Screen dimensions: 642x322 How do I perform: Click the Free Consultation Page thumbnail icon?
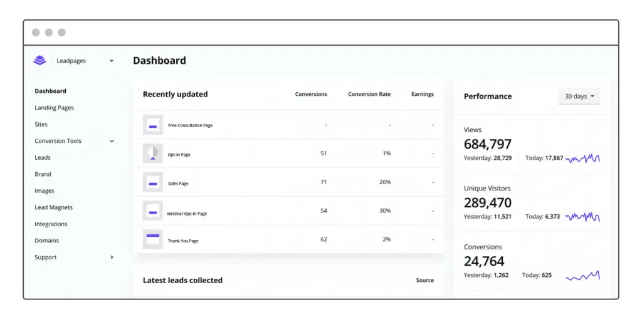[152, 125]
